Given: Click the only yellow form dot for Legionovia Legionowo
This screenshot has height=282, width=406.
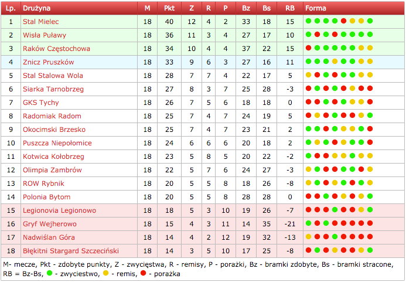Looking at the screenshot, I should tap(361, 210).
